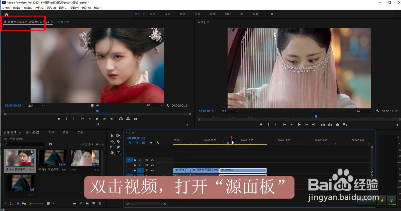Select the Type (T) tool
The height and width of the screenshot is (211, 401).
pos(118,153)
